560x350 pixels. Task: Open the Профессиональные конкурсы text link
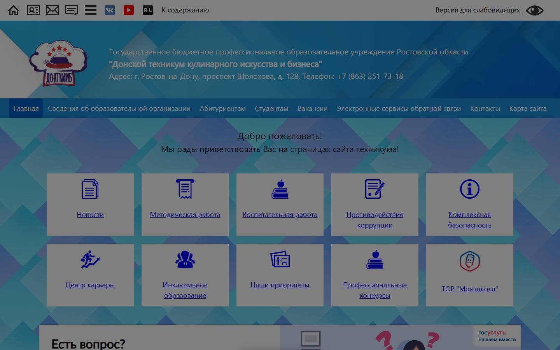point(375,290)
